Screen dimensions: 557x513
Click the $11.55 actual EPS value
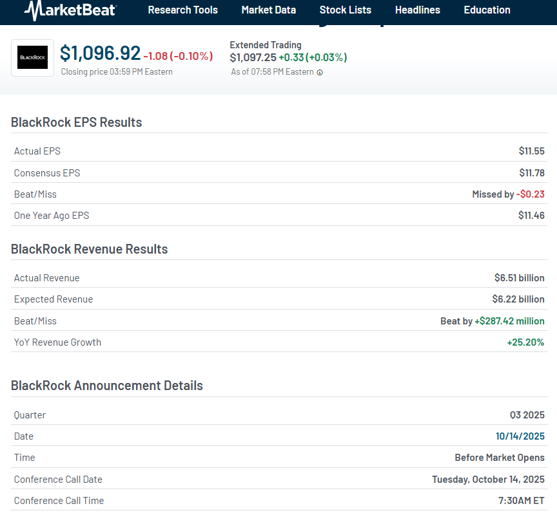click(x=531, y=151)
